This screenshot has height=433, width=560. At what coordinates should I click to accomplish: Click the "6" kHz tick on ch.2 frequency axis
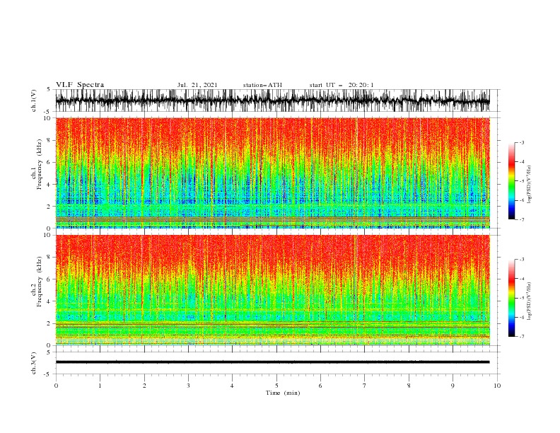(49, 279)
